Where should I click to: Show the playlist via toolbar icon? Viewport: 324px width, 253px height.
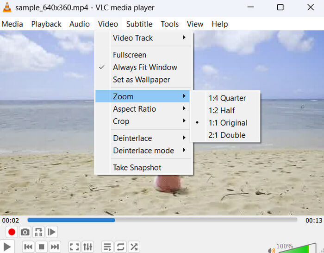pos(107,247)
